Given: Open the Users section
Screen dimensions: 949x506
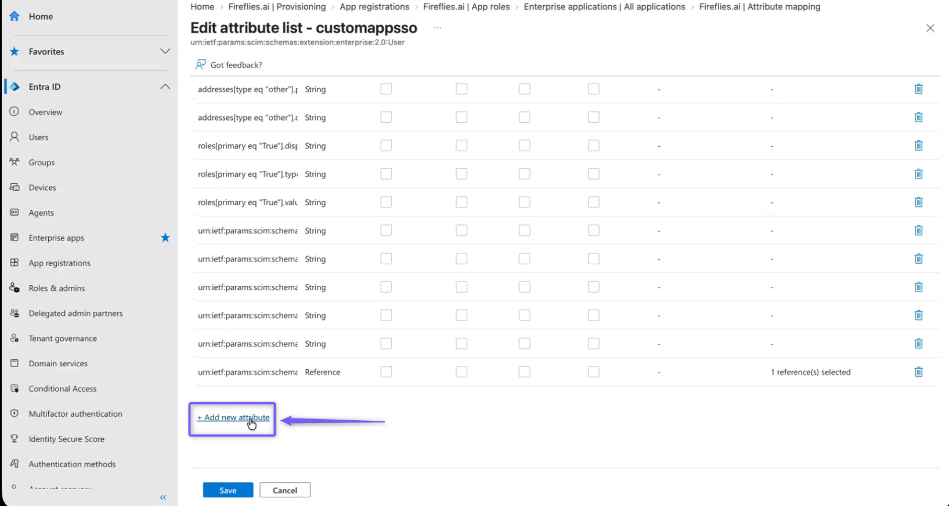Looking at the screenshot, I should pyautogui.click(x=38, y=137).
